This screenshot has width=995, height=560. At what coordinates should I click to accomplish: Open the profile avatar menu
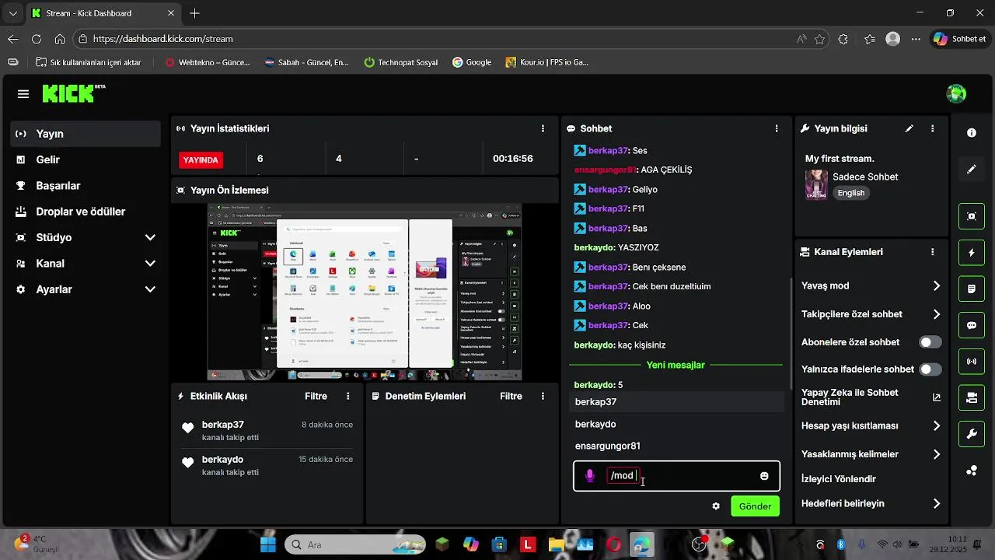tap(956, 94)
